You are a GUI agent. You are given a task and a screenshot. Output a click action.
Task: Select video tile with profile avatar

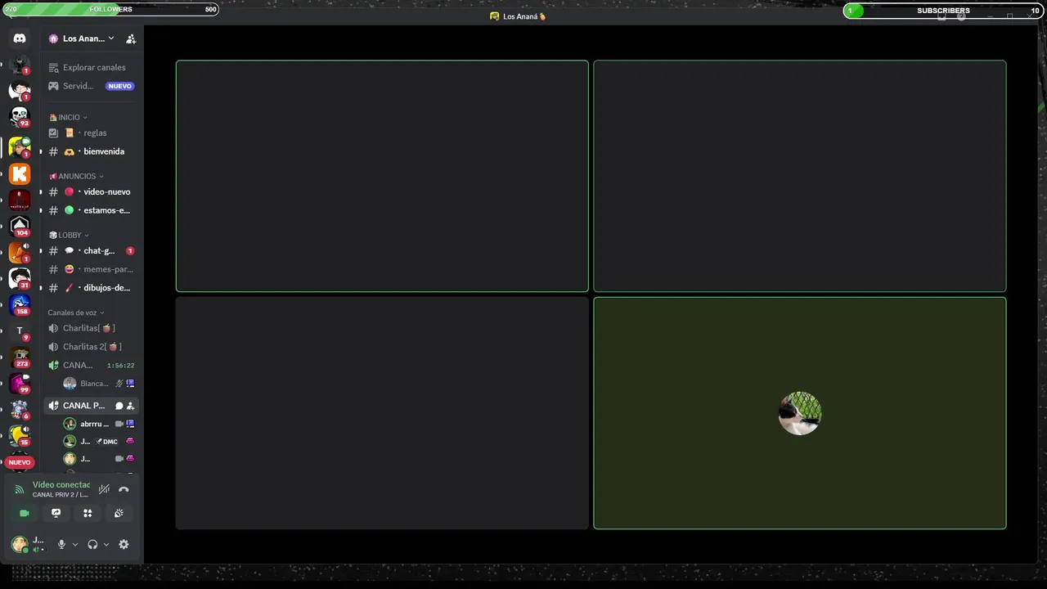(x=799, y=413)
